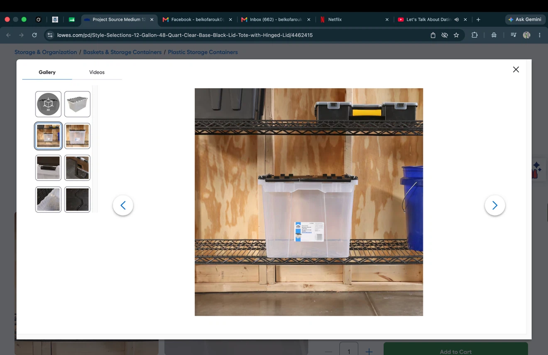Click the Ask Gemini button

click(x=525, y=19)
